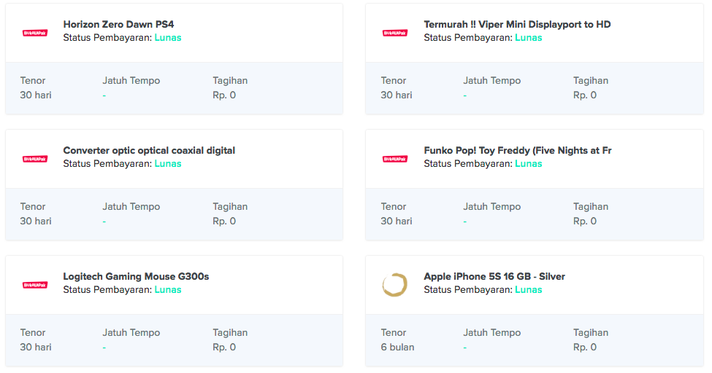Click Lunas status under Logitech Gaming Mouse G300s
This screenshot has width=712, height=373.
[168, 290]
